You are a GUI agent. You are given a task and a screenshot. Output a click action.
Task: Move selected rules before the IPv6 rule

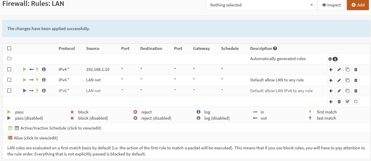point(331,91)
